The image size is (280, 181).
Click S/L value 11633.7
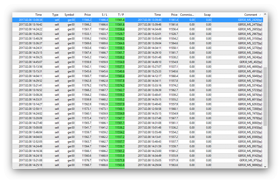(103, 34)
